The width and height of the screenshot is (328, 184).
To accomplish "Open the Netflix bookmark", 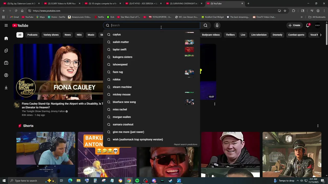I will coord(99,17).
